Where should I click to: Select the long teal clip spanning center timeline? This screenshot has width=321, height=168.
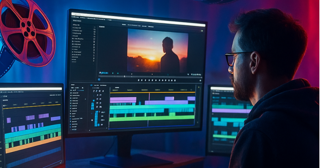pyautogui.click(x=152, y=107)
